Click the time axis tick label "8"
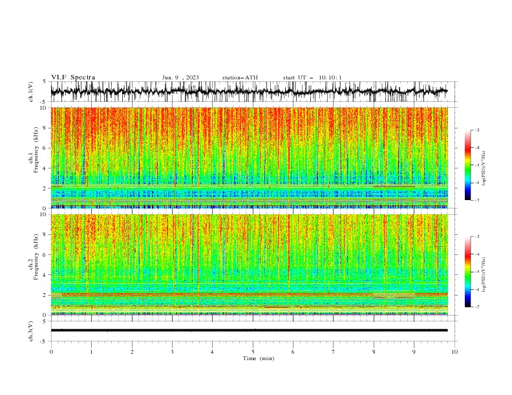512x395 pixels. pyautogui.click(x=374, y=352)
